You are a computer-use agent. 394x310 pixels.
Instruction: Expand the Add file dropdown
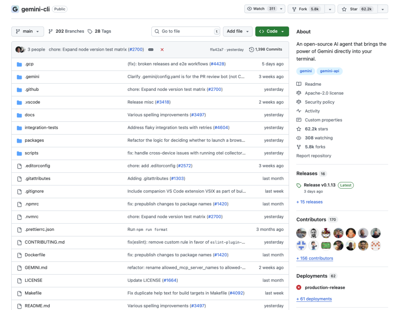point(237,31)
